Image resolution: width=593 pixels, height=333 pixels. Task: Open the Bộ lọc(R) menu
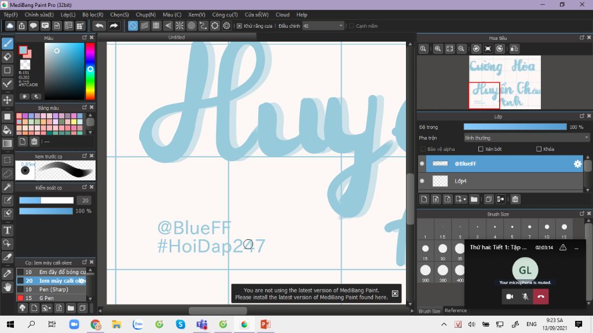point(93,14)
